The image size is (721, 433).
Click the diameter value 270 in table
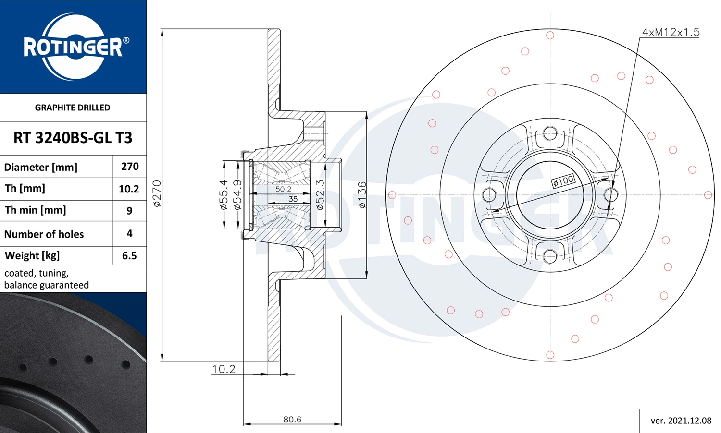[x=130, y=166]
